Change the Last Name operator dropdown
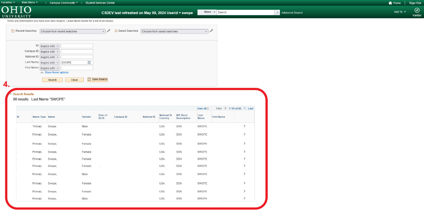This screenshot has width=424, height=220. pyautogui.click(x=50, y=63)
